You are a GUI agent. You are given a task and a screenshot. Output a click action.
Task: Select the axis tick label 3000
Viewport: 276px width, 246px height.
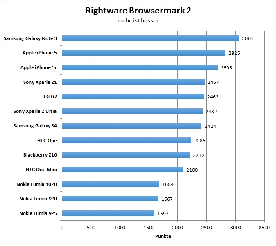coord(235,228)
